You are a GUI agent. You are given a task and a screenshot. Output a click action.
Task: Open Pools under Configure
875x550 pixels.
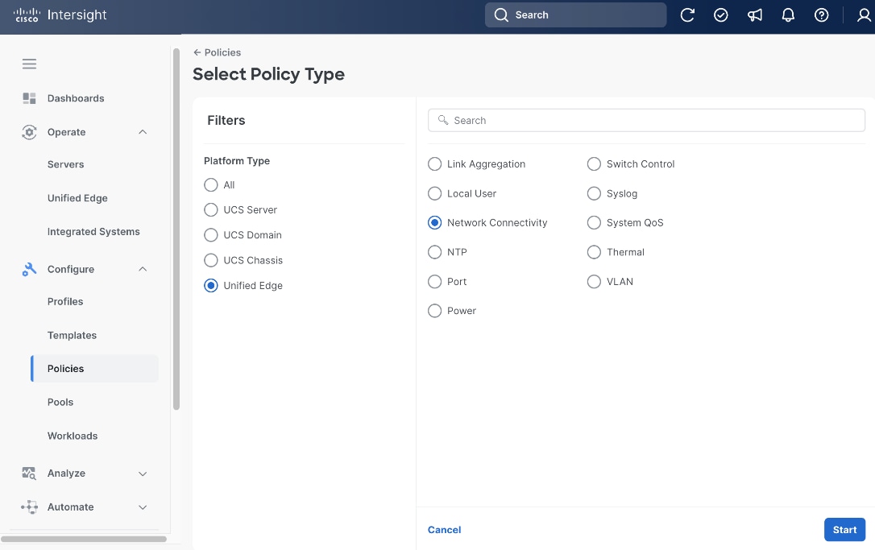pos(60,402)
